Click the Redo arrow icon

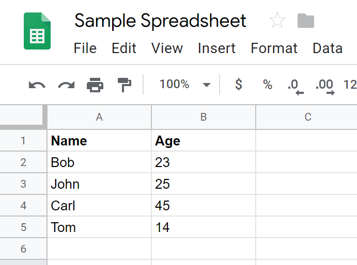click(66, 85)
